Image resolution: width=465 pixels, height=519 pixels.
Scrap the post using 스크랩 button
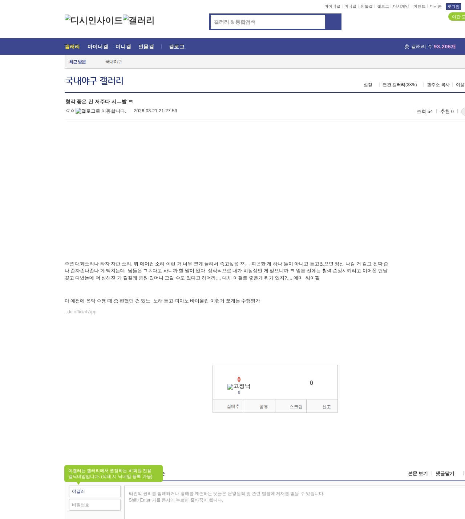(x=291, y=406)
